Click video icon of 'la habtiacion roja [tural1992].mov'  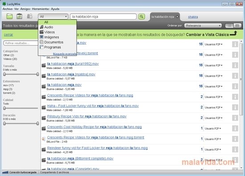tap(44, 65)
